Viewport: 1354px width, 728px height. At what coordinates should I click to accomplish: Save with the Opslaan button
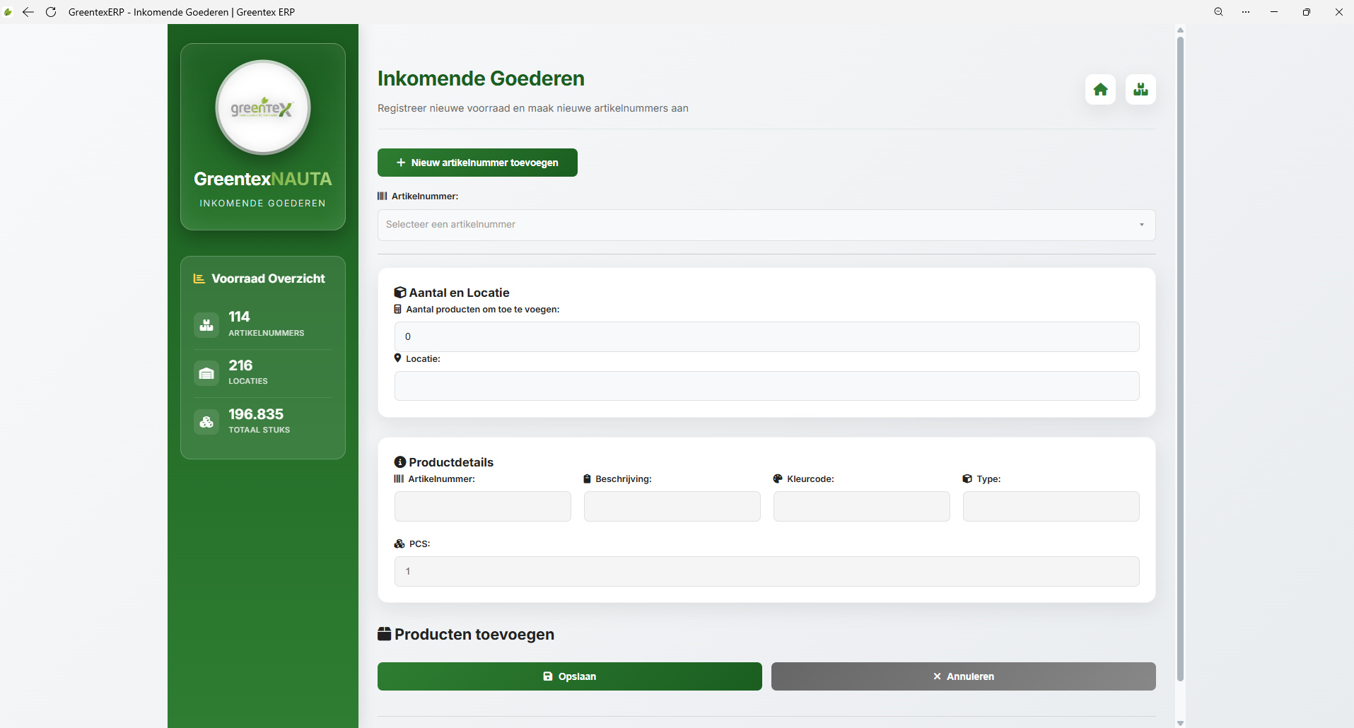570,676
